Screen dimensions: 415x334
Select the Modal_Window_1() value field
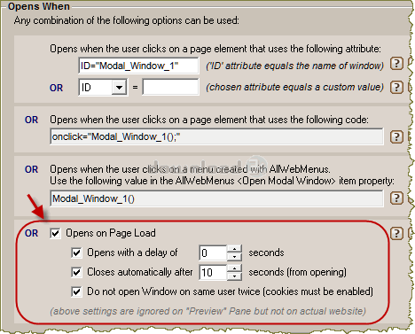coord(216,198)
